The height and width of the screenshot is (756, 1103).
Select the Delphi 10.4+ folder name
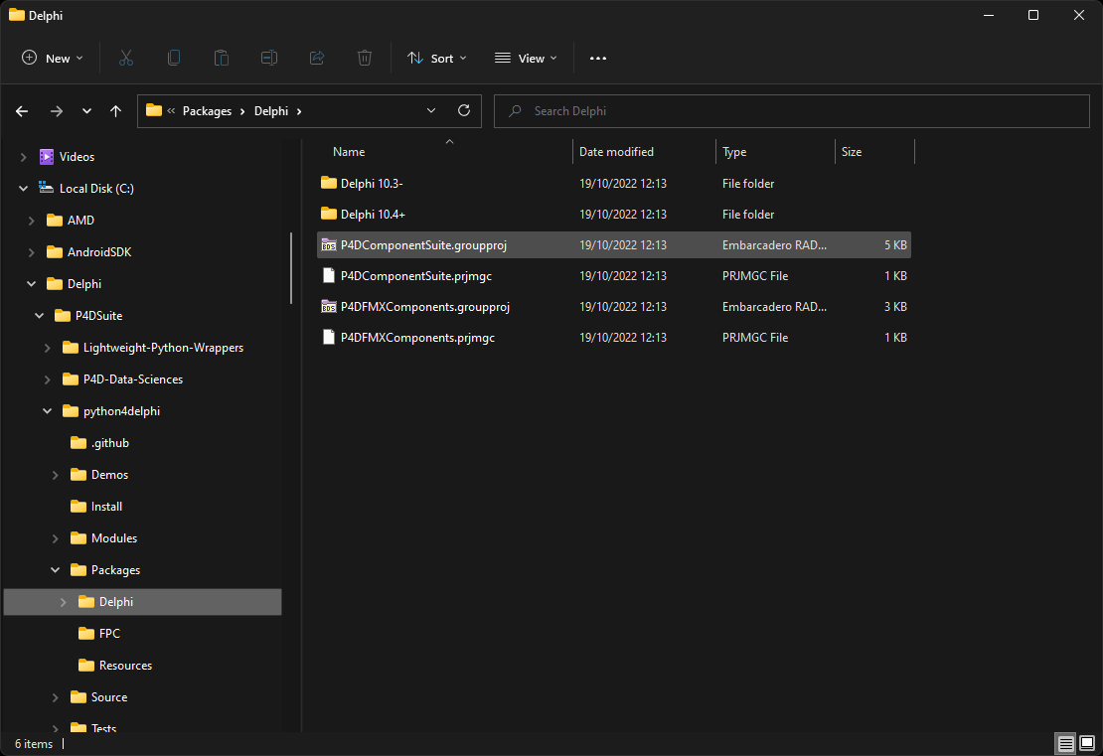[373, 214]
